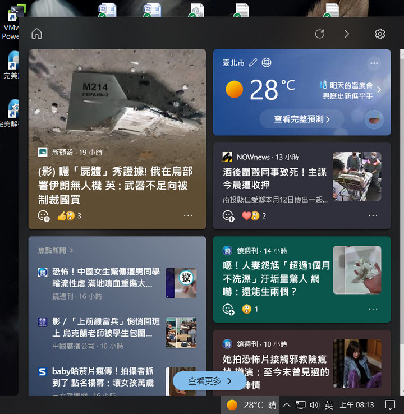Click the 三立 source icon beside baby哈菸片
The width and height of the screenshot is (404, 414).
pos(42,371)
